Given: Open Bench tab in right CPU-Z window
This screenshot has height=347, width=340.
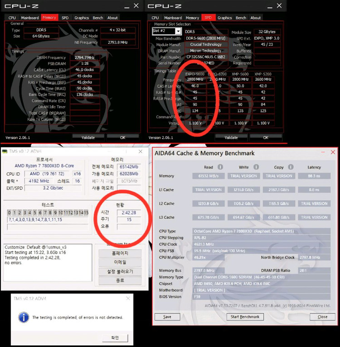Looking at the screenshot, I should (241, 18).
